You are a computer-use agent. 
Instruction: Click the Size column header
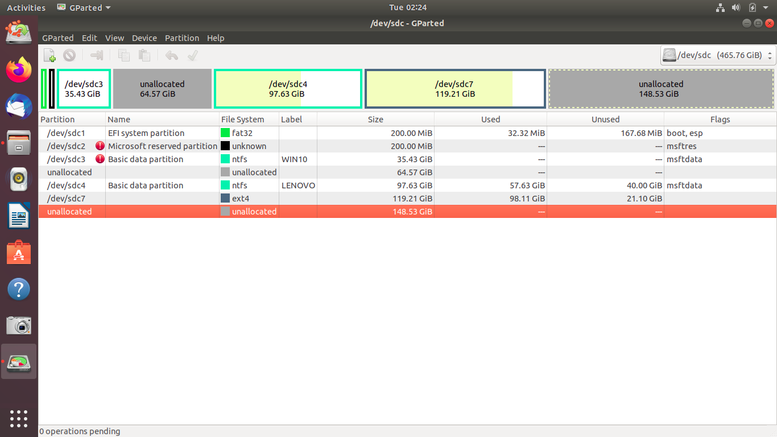pos(375,119)
